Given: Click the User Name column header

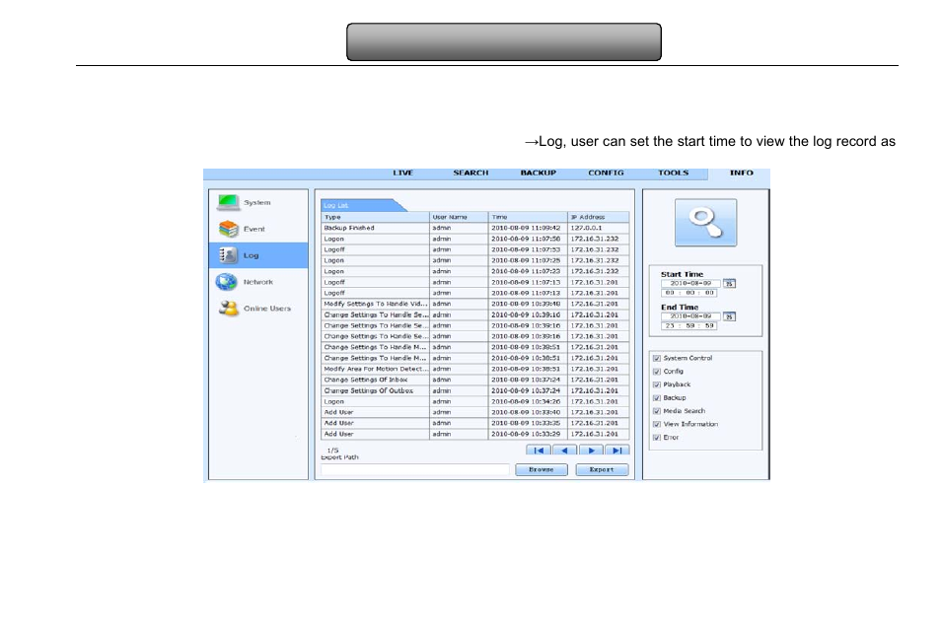Looking at the screenshot, I should pos(459,217).
